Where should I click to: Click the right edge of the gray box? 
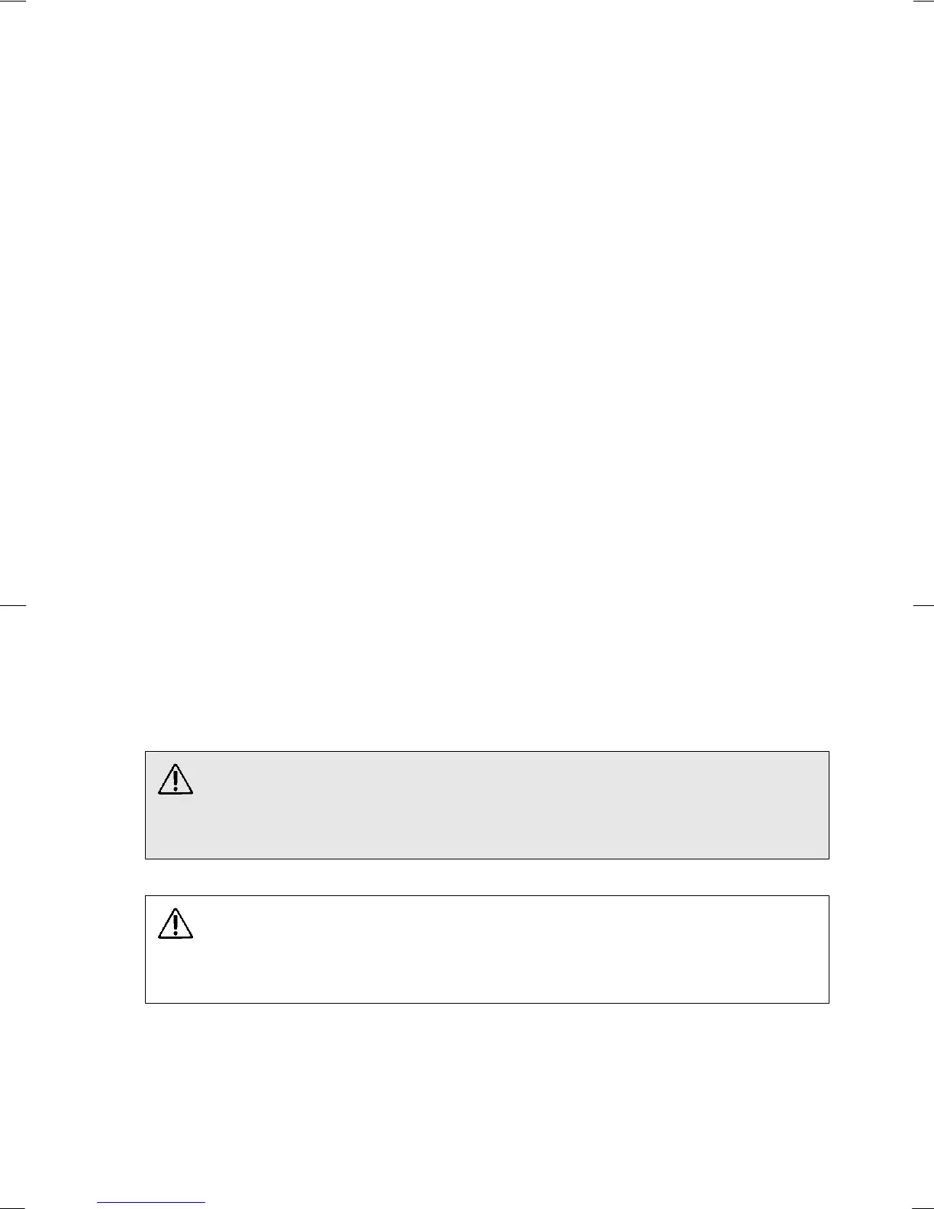pos(829,805)
